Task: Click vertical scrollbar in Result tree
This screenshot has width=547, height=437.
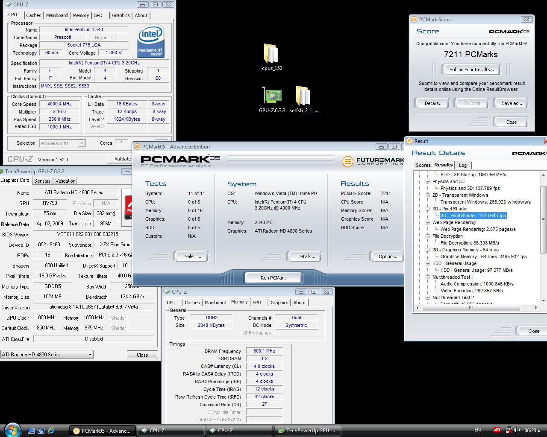Action: pos(544,219)
